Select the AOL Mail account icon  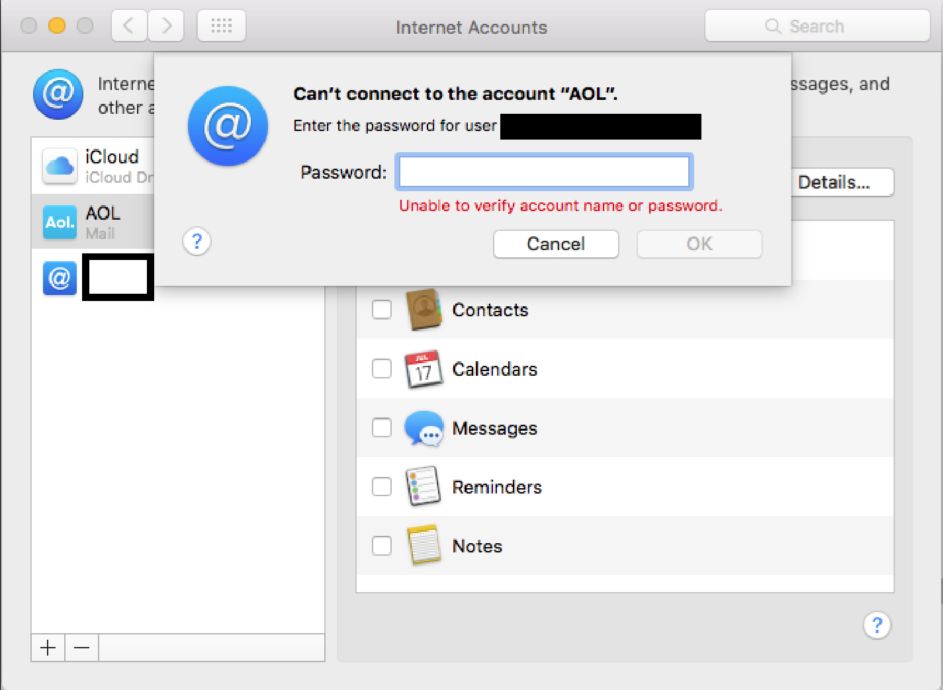pos(60,222)
